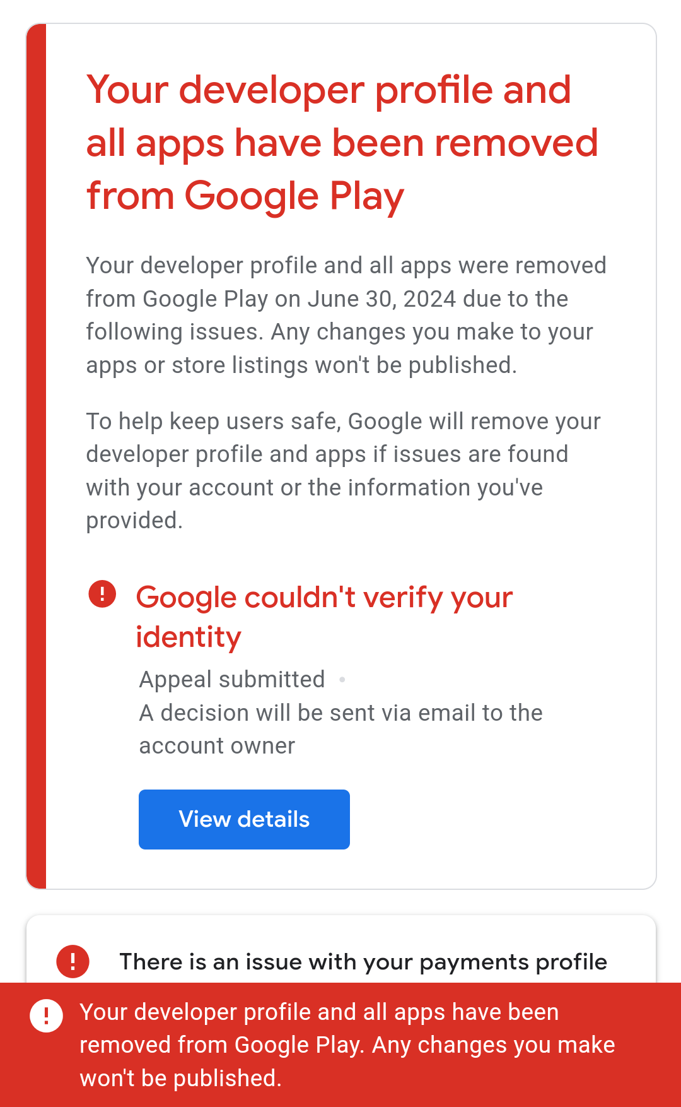681x1107 pixels.
Task: Click "apps or store listings won't be published" line
Action: tap(301, 365)
